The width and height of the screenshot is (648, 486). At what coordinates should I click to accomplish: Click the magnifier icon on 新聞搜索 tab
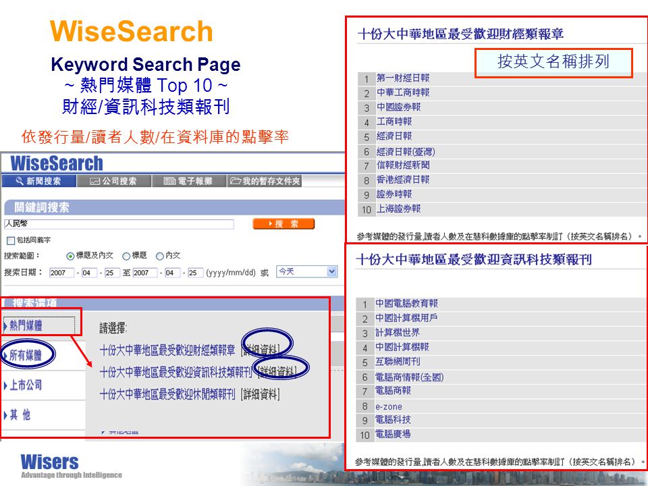(20, 181)
